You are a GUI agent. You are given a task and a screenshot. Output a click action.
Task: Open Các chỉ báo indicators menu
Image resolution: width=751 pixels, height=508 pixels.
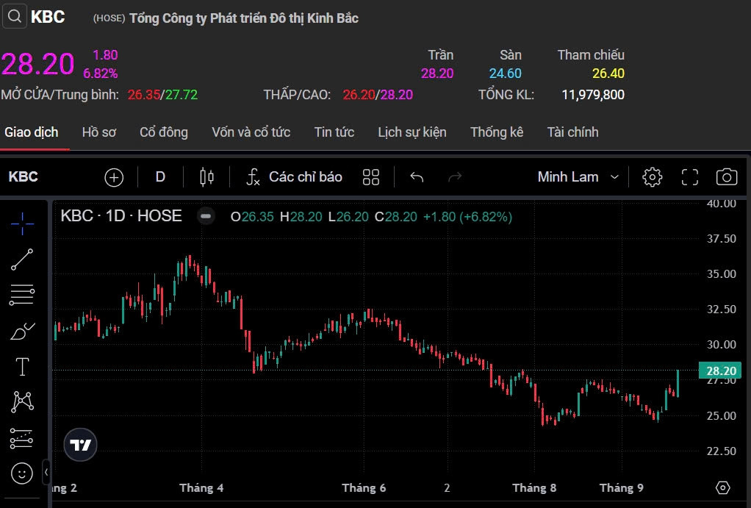click(294, 177)
